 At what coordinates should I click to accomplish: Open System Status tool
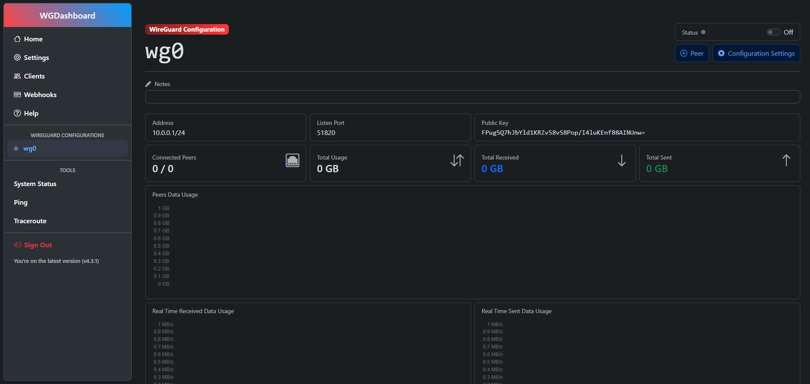click(35, 184)
